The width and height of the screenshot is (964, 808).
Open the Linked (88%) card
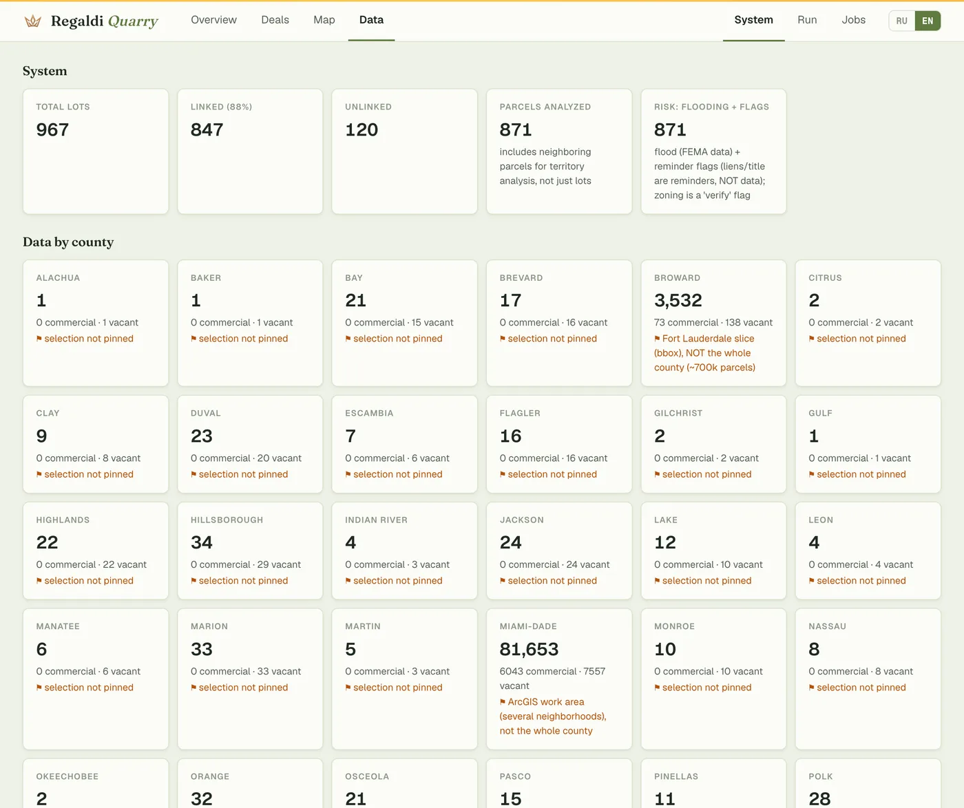250,151
